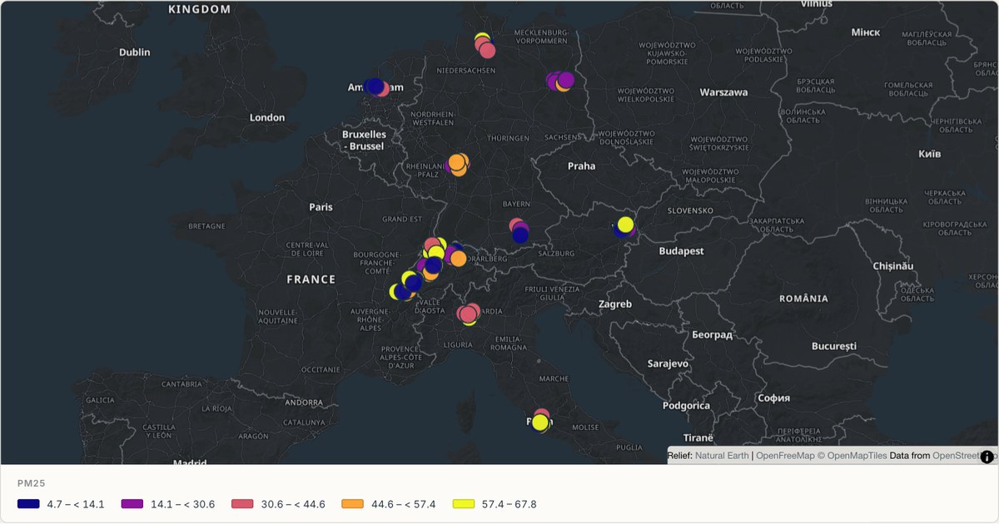999x524 pixels.
Task: Click the Madrid city label
Action: (x=190, y=462)
